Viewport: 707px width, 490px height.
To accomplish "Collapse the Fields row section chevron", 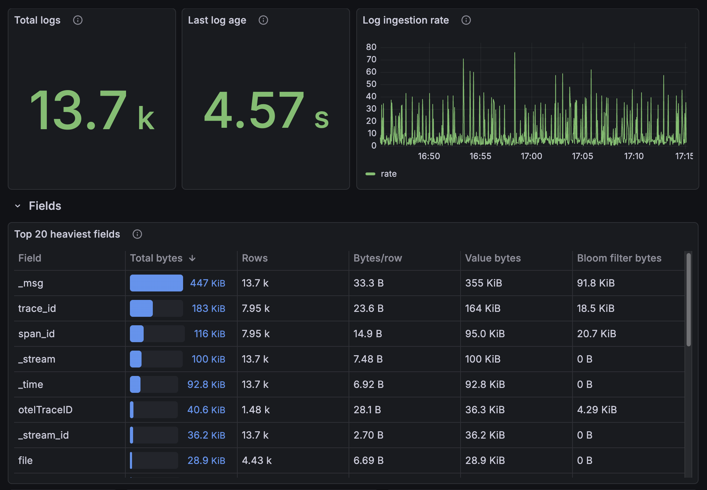I will coord(18,206).
